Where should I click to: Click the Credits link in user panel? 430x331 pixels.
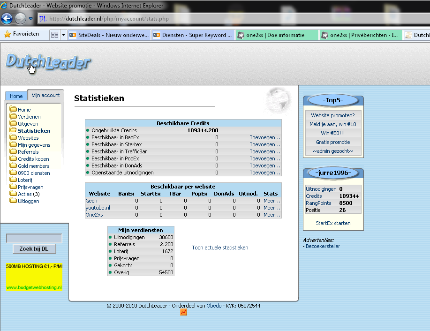pyautogui.click(x=314, y=196)
